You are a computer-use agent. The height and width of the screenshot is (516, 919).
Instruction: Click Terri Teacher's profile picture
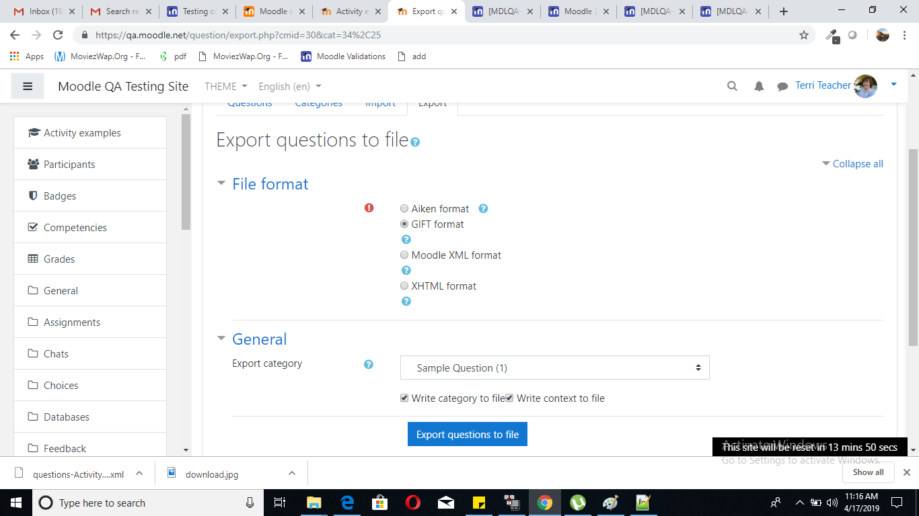(865, 86)
